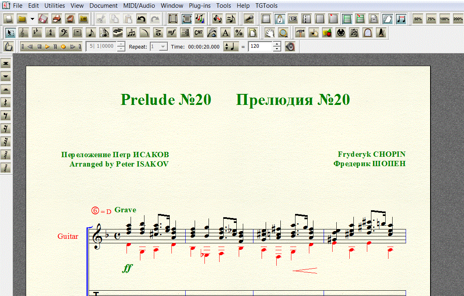The image size is (464, 296).
Task: Select the Time Signature tool
Action: coord(51,33)
